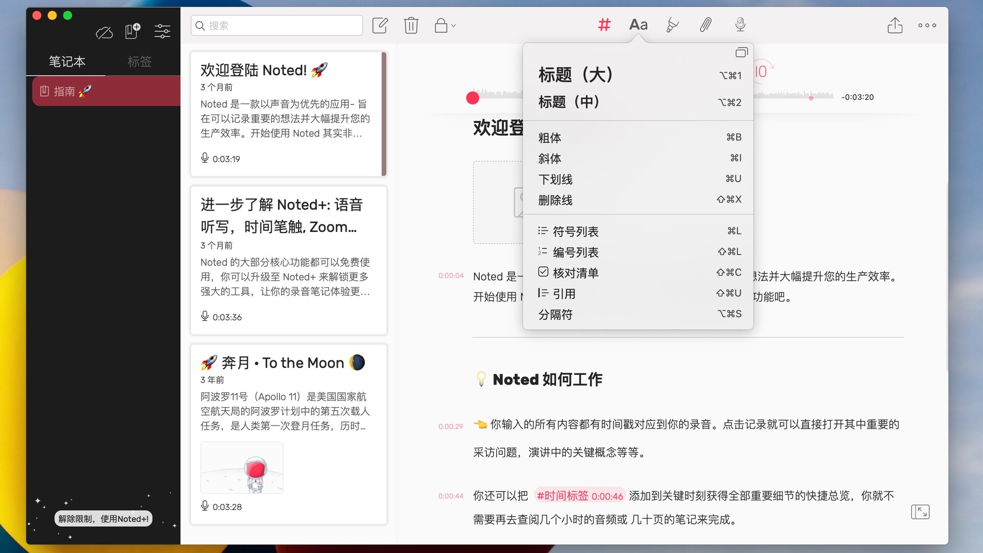Open the lock dropdown in toolbar

(445, 25)
